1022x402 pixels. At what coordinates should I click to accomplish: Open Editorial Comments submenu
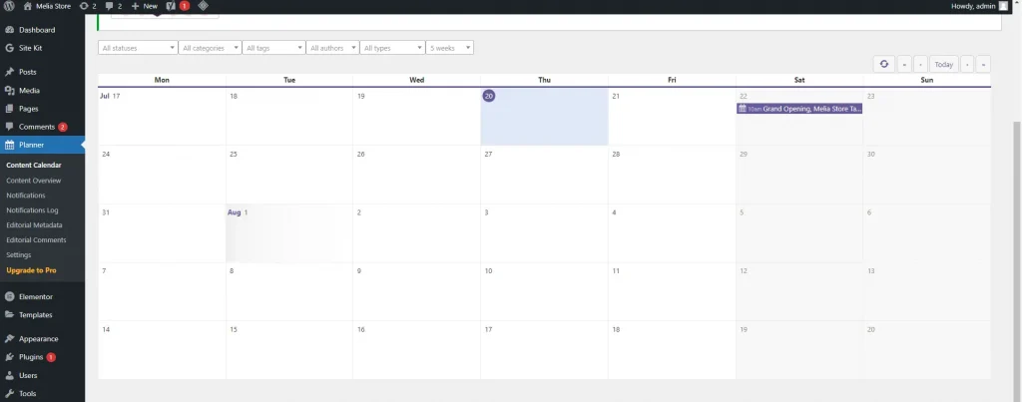36,240
